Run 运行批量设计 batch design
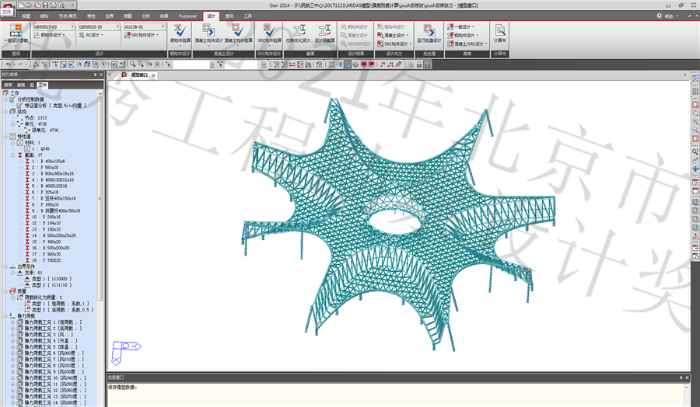Screen dimensions: 700x407 point(429,34)
